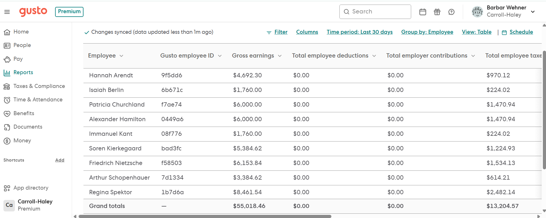This screenshot has width=546, height=218.
Task: Change Time period: Last 30 days
Action: (360, 32)
